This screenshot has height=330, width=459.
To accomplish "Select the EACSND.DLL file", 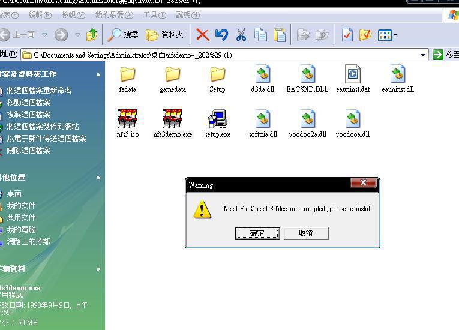I will click(x=307, y=79).
